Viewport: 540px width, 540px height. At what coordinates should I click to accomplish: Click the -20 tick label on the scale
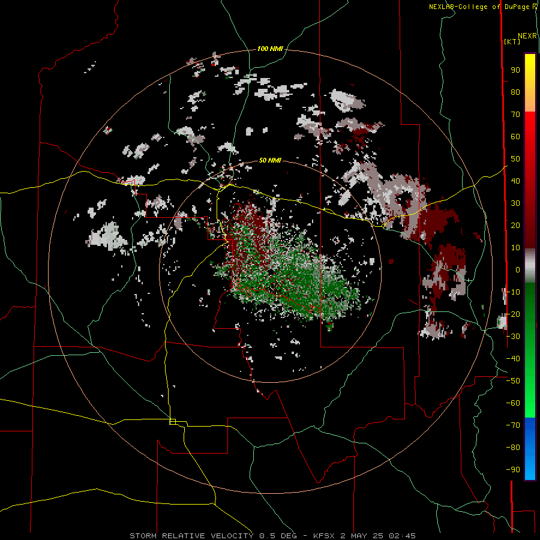tap(513, 314)
